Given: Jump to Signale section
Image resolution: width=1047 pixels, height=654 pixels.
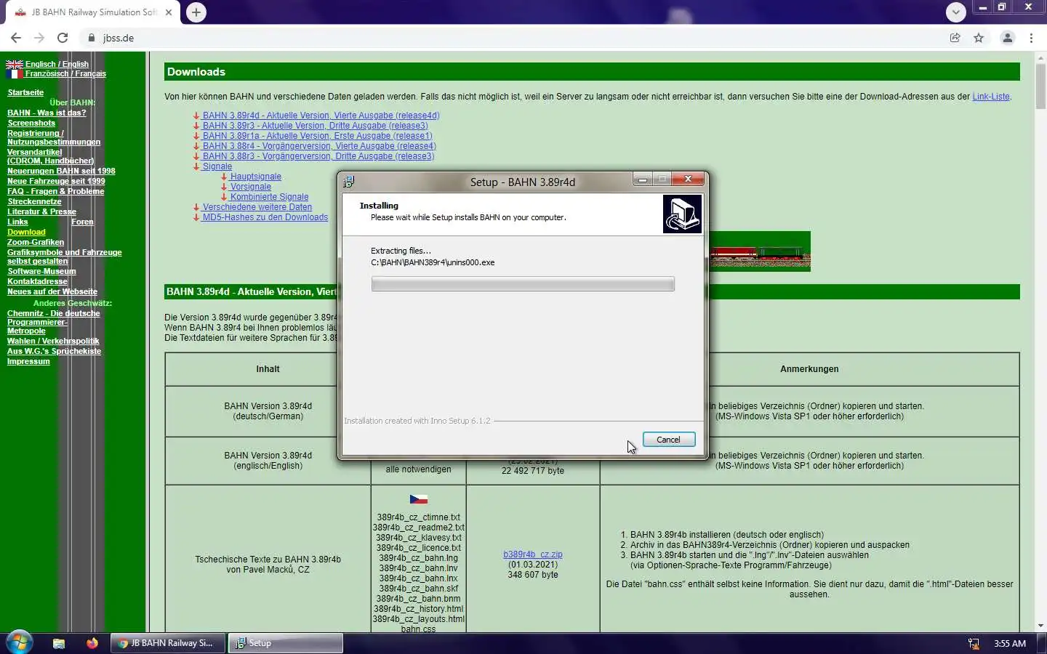Looking at the screenshot, I should 217,166.
